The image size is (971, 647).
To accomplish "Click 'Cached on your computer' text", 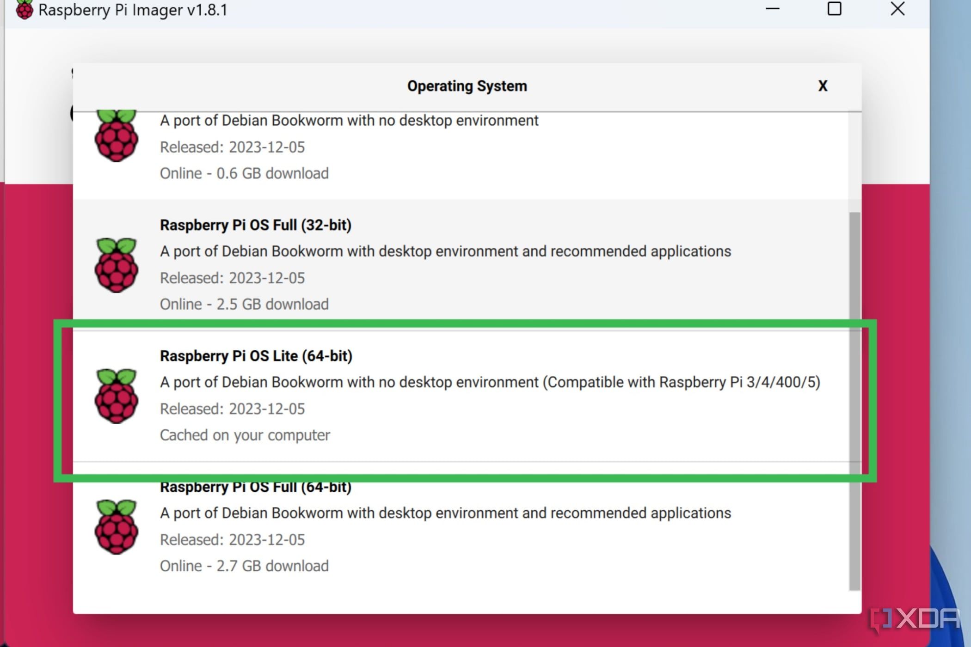I will point(245,435).
